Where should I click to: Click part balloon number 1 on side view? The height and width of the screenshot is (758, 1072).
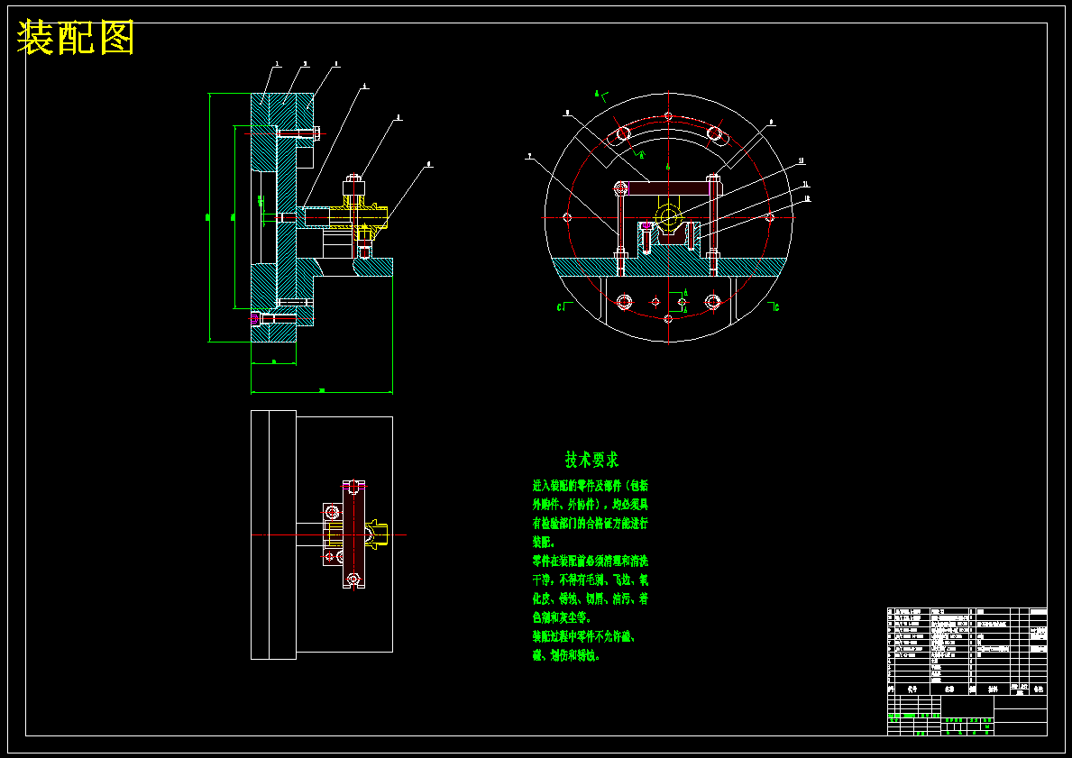(x=277, y=64)
